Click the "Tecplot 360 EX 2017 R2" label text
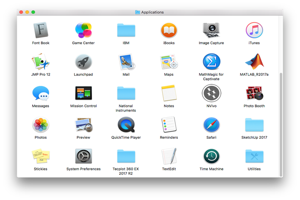Screen dimensions: 300x200 click(x=126, y=171)
